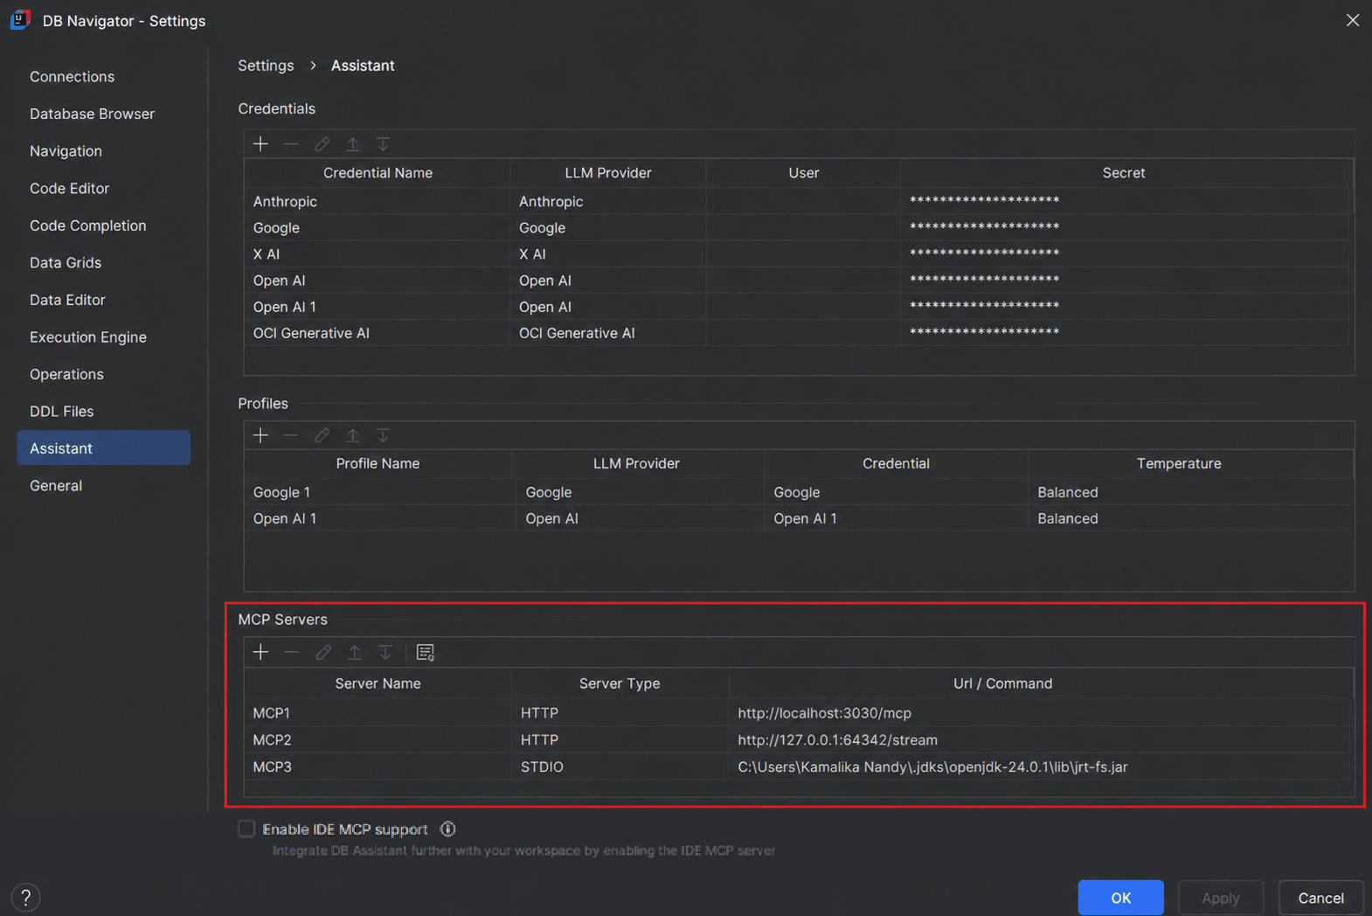
Task: Select MCP2 server name
Action: point(272,740)
